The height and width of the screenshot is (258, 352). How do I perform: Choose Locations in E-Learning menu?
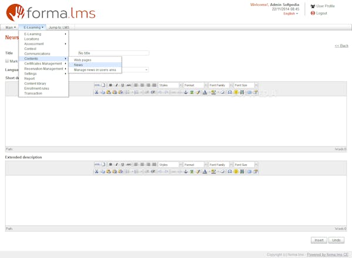click(x=43, y=39)
